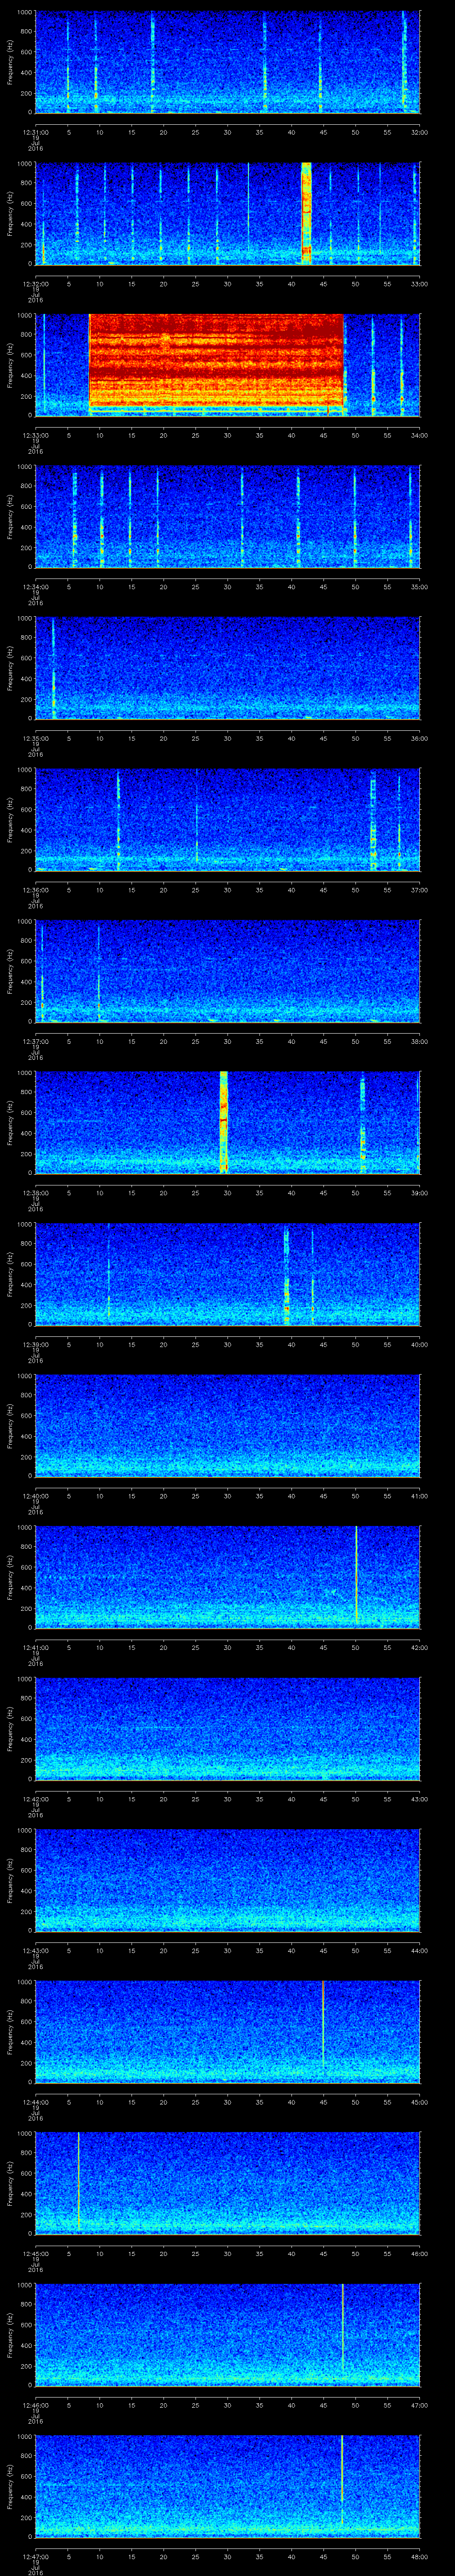Open the quiet spectrogram starting at 12:40:00
This screenshot has width=455, height=2576.
click(227, 1425)
